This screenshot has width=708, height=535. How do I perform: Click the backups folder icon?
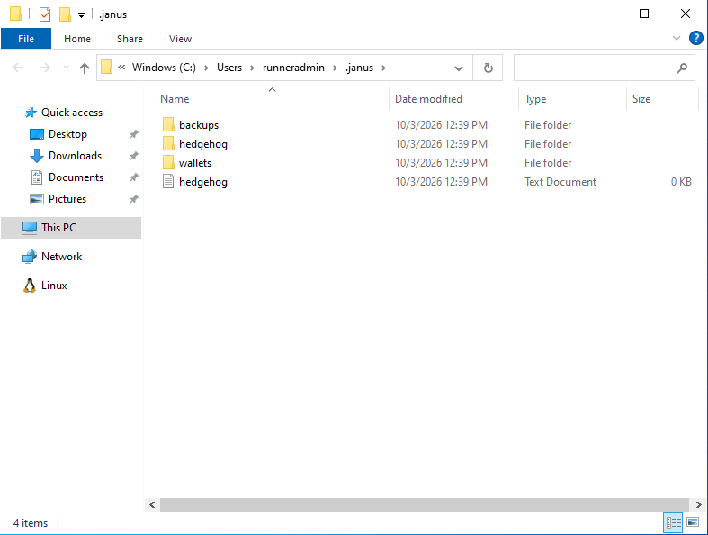(168, 125)
